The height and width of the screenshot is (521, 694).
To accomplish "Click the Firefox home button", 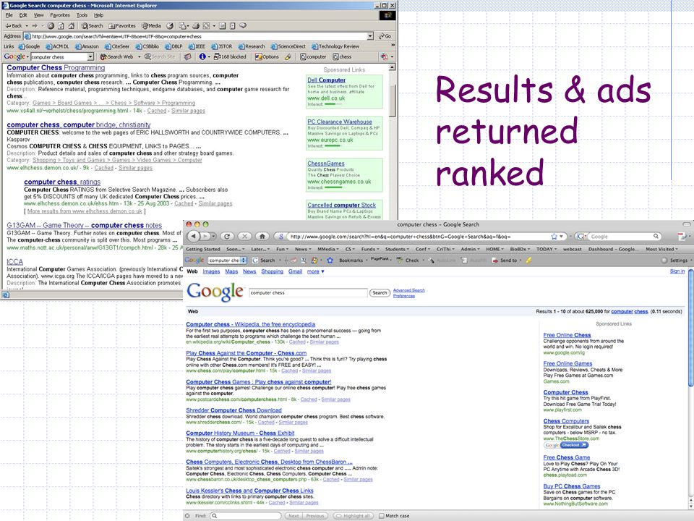I will point(262,237).
